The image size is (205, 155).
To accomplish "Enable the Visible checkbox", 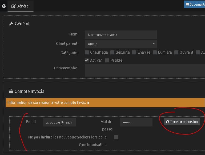I will click(107, 60).
